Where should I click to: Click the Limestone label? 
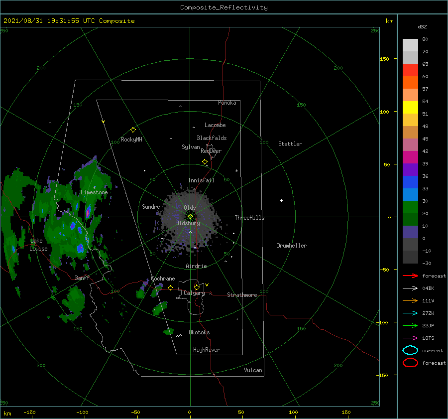[x=94, y=192]
